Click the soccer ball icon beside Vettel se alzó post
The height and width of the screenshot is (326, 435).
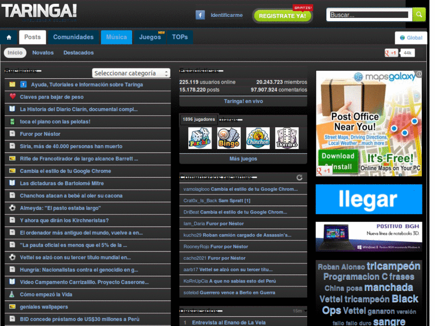pyautogui.click(x=12, y=257)
